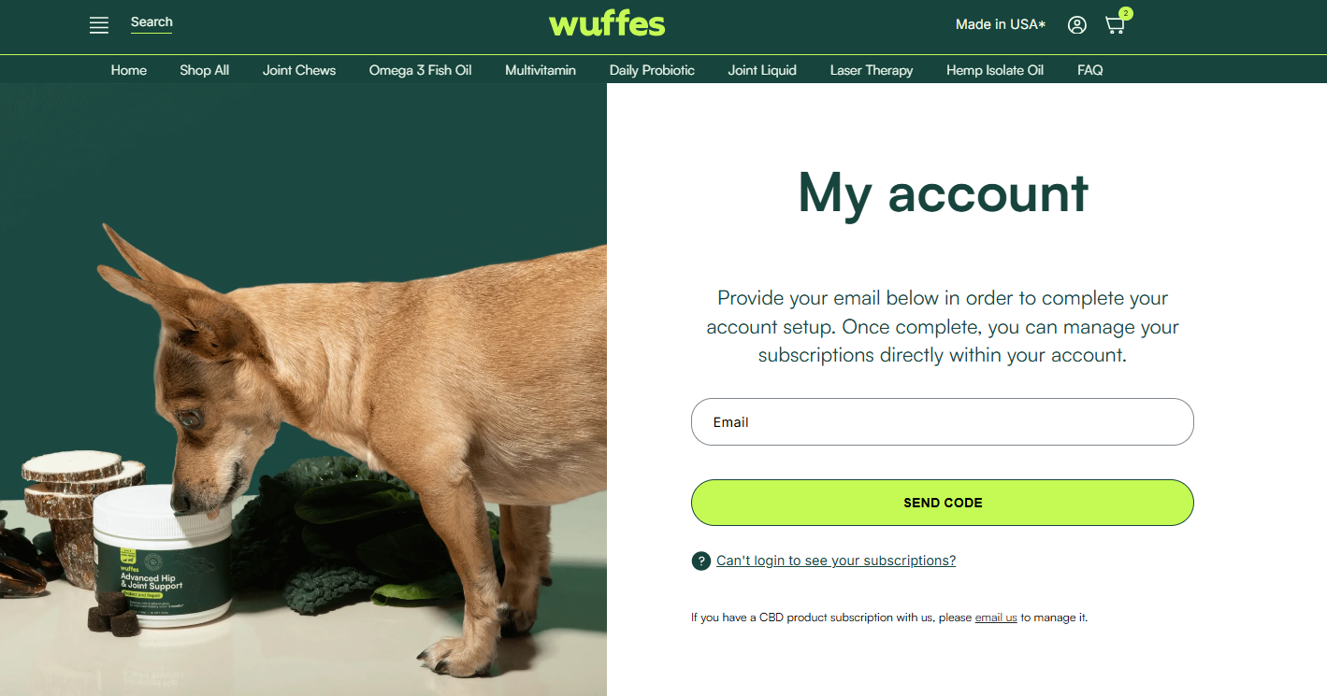Image resolution: width=1327 pixels, height=696 pixels.
Task: Go to the Home menu item
Action: click(129, 70)
